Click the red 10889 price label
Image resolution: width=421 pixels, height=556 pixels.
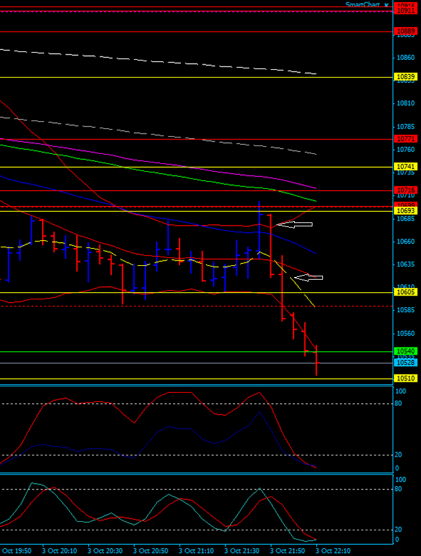point(405,32)
